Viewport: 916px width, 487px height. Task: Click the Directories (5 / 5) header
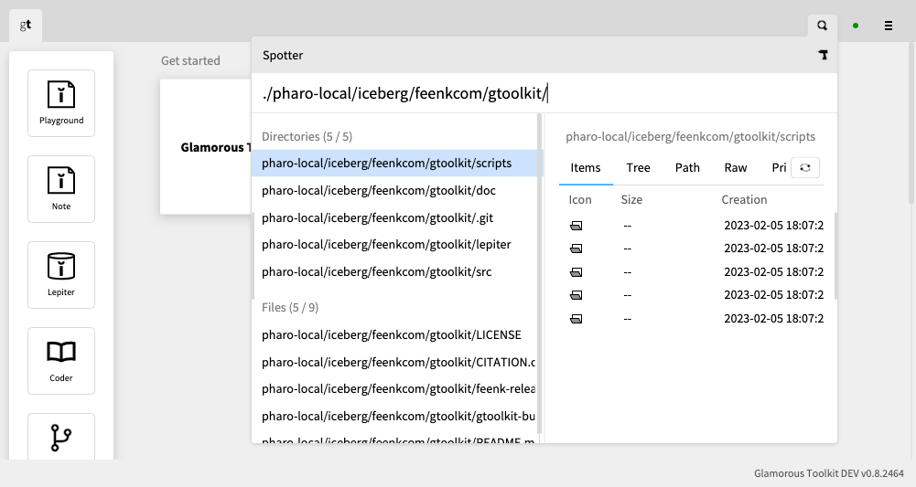(307, 136)
